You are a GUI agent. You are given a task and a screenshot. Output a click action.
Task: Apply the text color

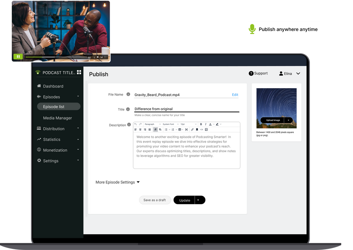(x=210, y=124)
